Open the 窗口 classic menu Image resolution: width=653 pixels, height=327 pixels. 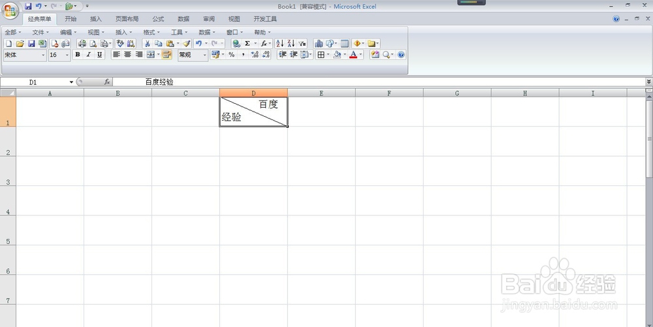[x=234, y=32]
